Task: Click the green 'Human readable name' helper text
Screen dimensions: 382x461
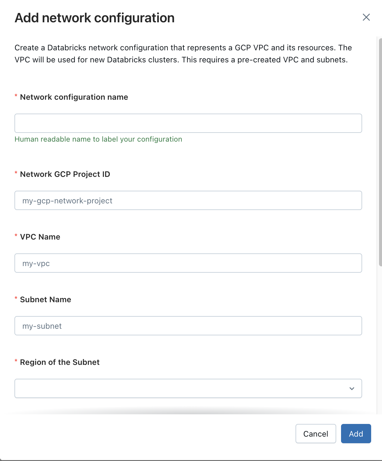Action: [x=98, y=139]
